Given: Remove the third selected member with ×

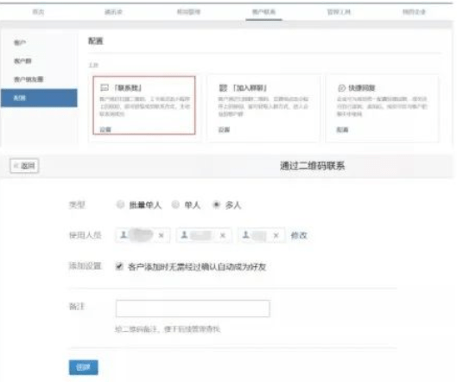Looking at the screenshot, I should [276, 235].
